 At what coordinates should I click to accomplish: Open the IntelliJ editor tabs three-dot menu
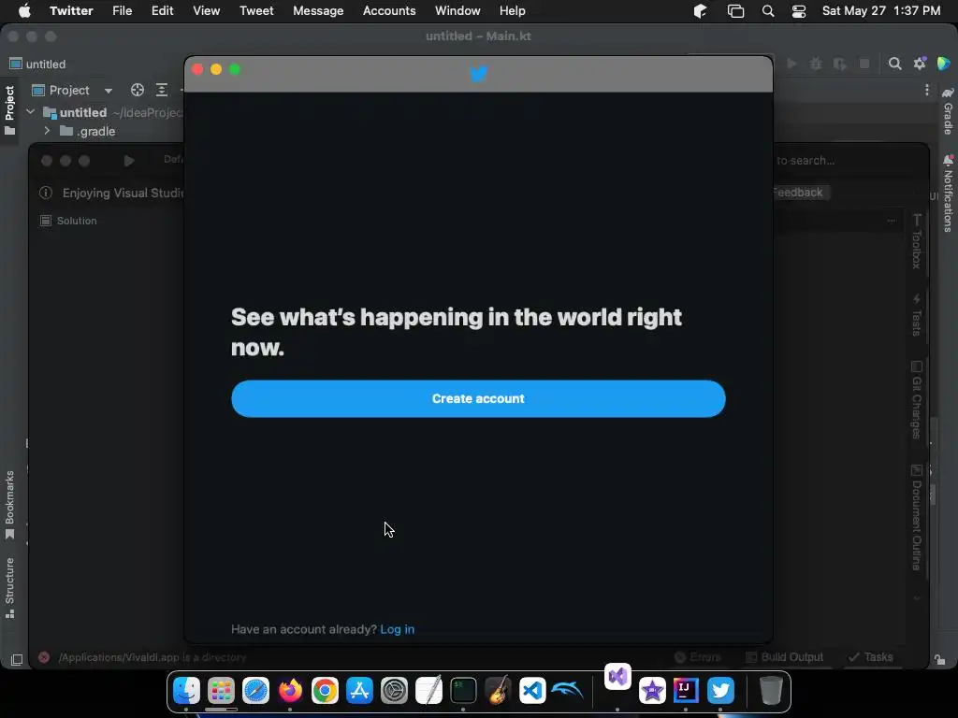click(927, 90)
